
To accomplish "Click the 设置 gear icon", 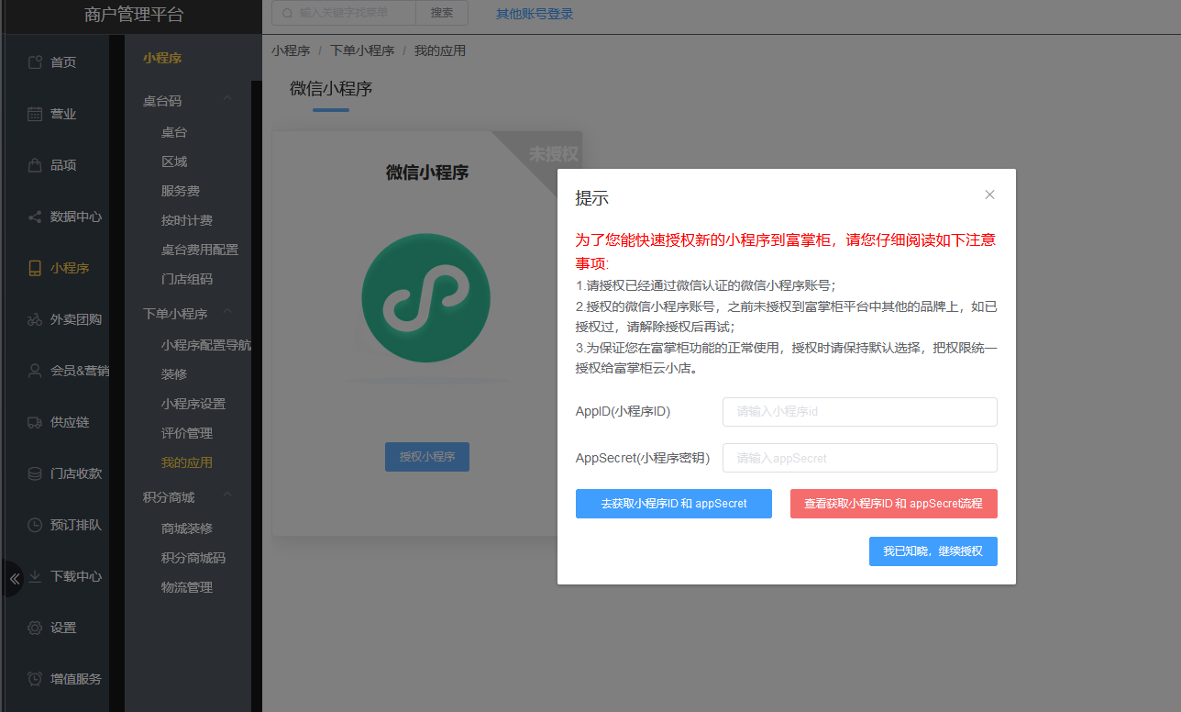I will 35,628.
